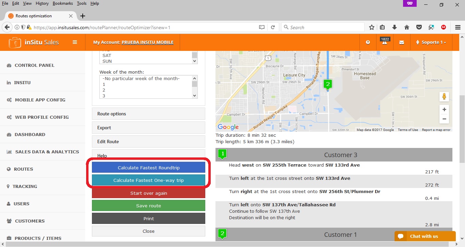
Task: Click Calculate Fastest Roundtrip button
Action: point(148,168)
